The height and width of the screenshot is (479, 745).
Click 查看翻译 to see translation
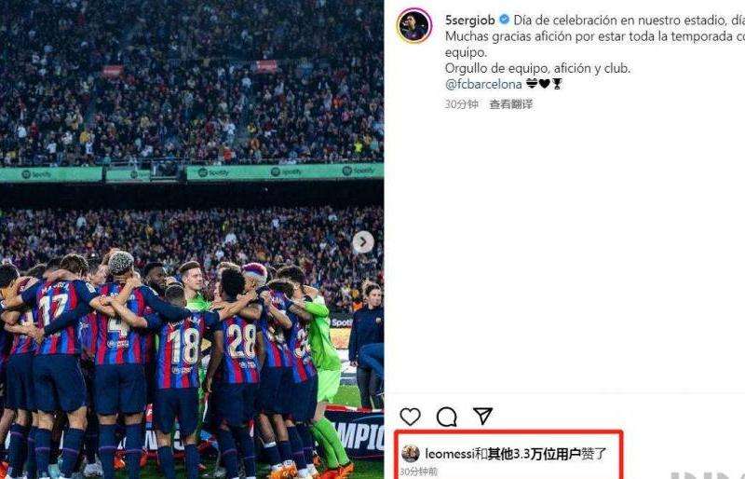click(510, 104)
